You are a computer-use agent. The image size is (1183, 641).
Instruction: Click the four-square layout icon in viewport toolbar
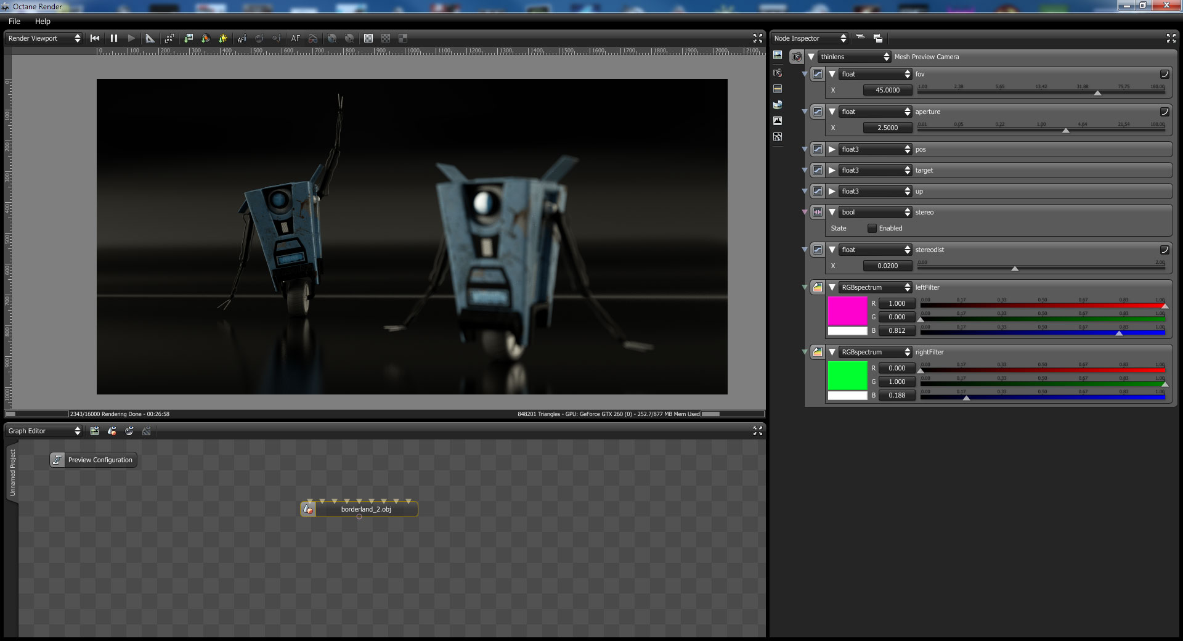coord(403,38)
